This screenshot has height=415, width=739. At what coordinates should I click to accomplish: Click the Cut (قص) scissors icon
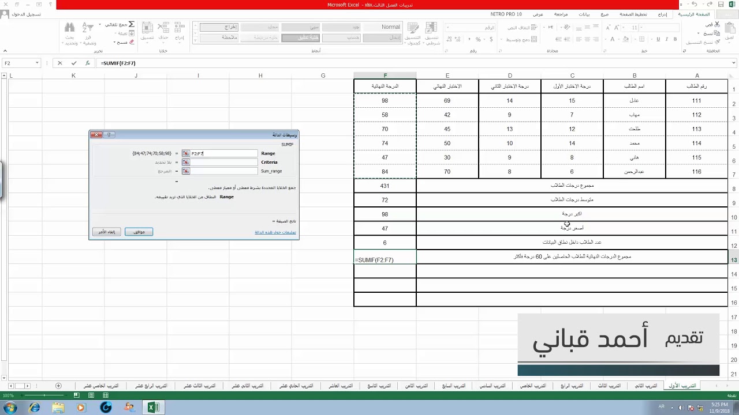click(716, 25)
